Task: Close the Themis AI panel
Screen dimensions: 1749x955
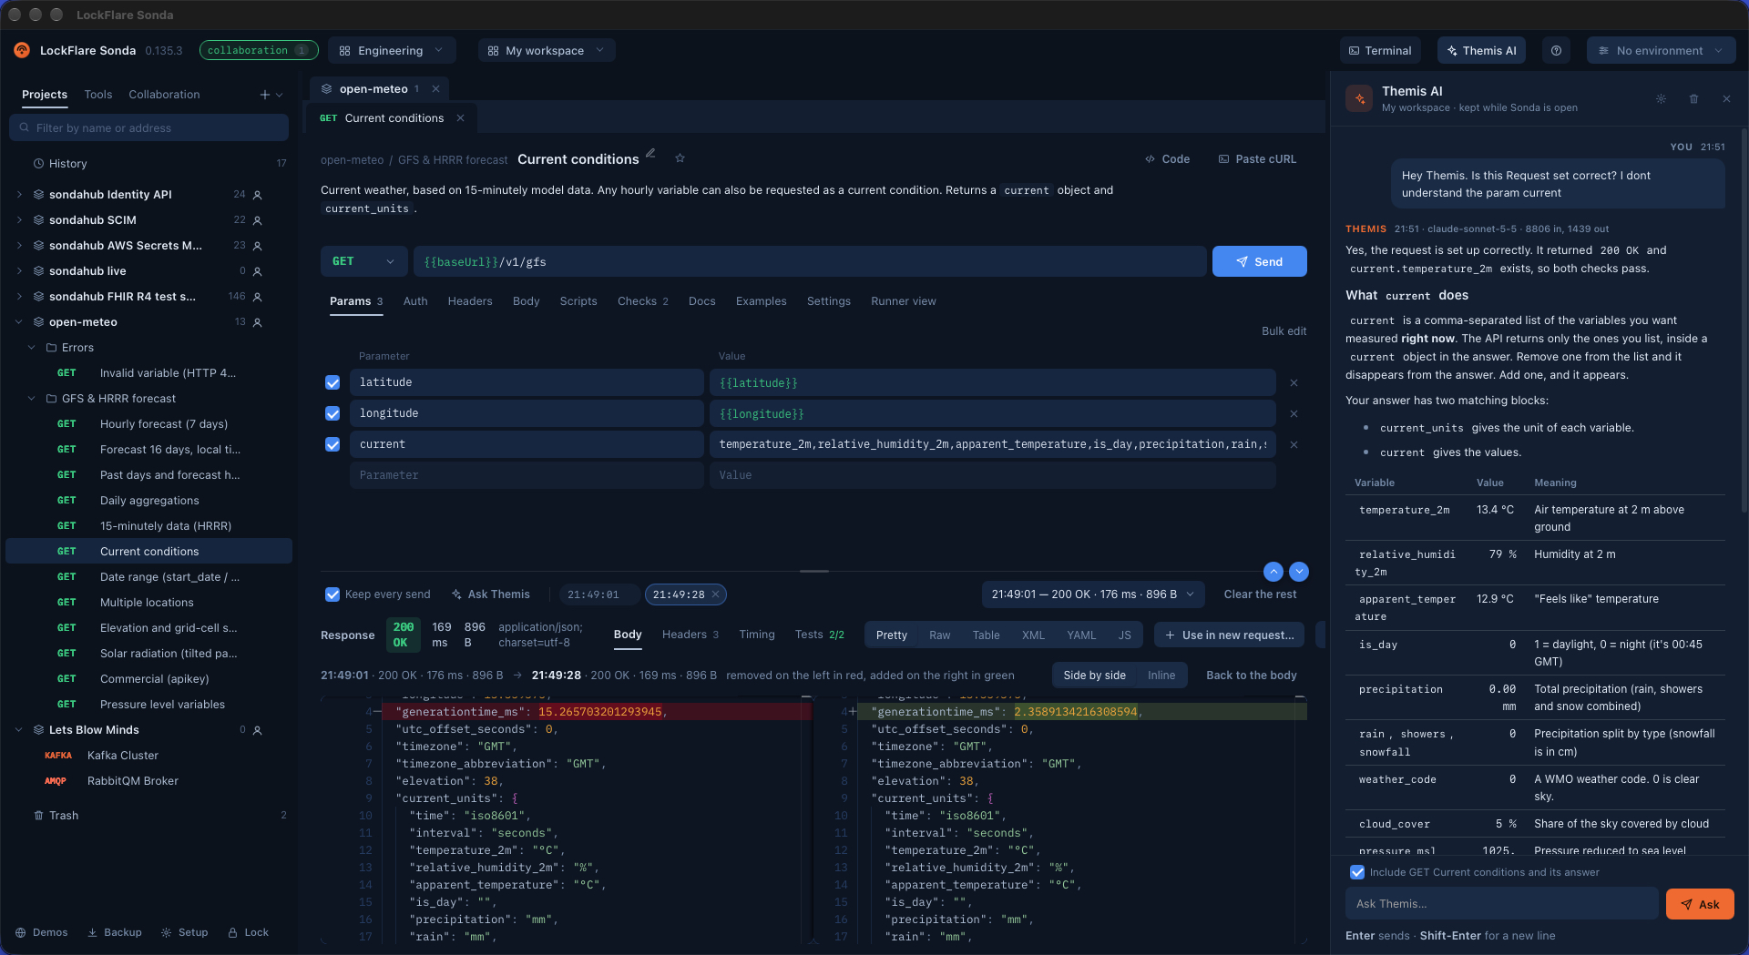Action: [1726, 98]
